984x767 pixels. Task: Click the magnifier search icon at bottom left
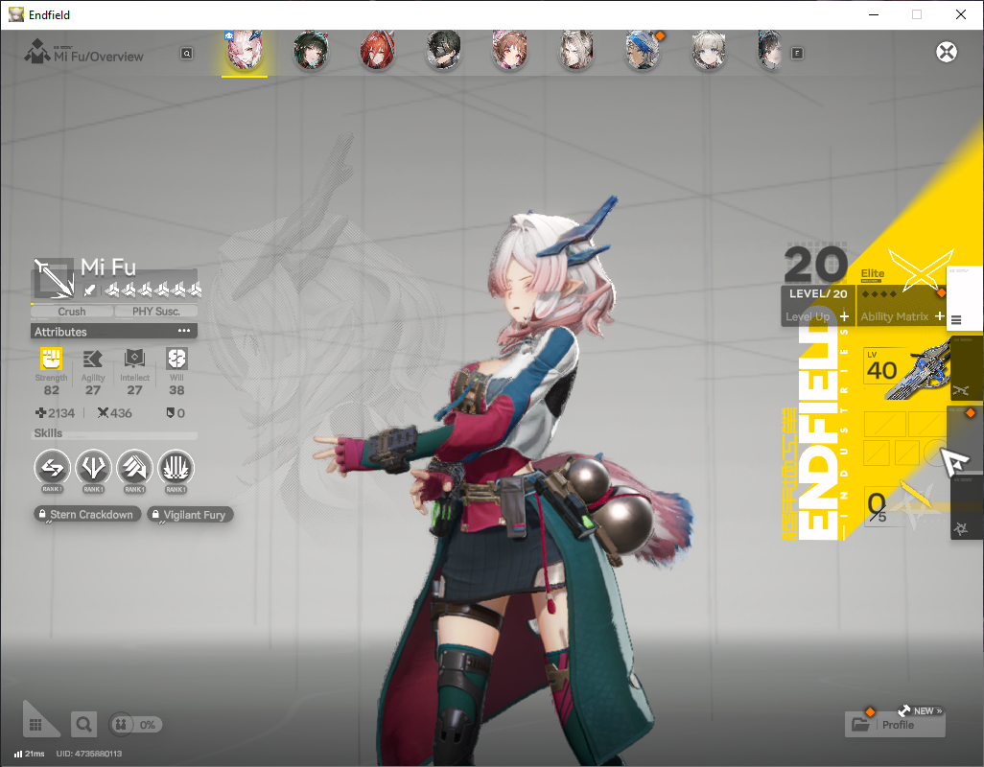83,725
